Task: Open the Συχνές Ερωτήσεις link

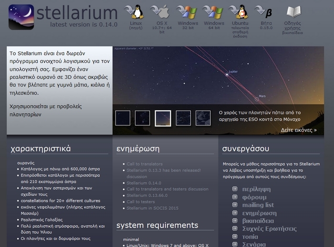Action: 269,229
